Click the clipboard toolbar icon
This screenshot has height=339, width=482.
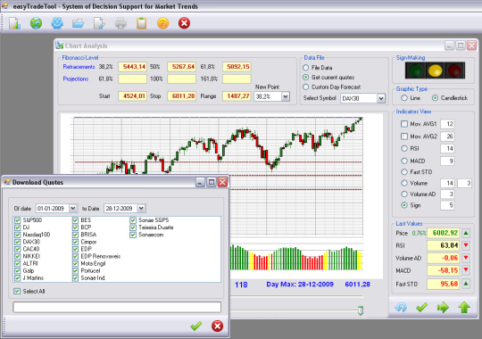pyautogui.click(x=141, y=23)
